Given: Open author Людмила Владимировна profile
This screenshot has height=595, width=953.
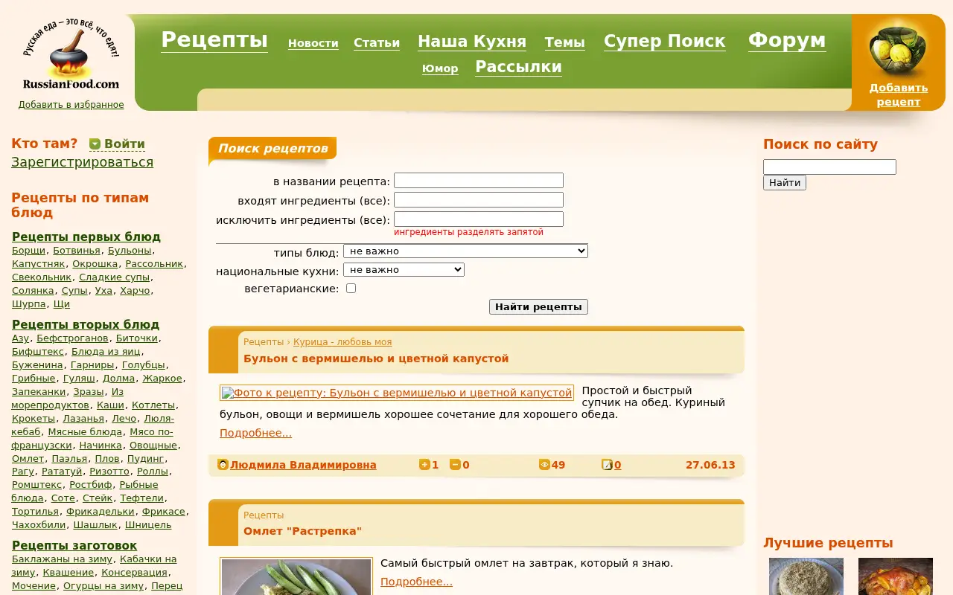Looking at the screenshot, I should 303,465.
